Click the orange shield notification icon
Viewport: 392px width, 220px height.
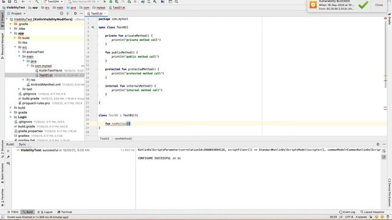coord(313,5)
